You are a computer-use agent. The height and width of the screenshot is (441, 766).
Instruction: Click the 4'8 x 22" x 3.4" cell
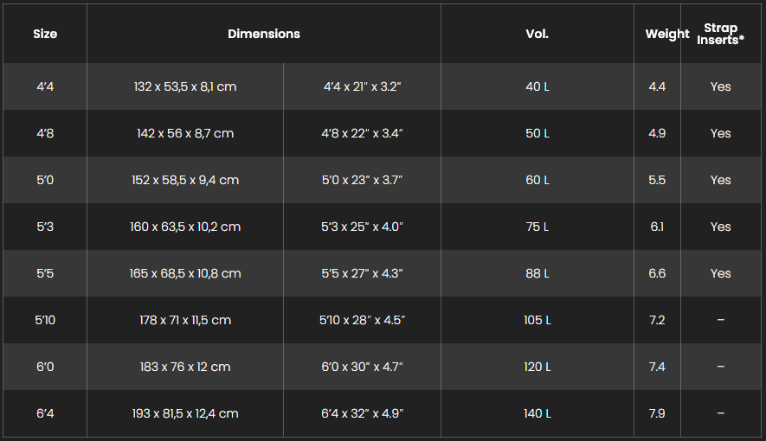coord(362,133)
